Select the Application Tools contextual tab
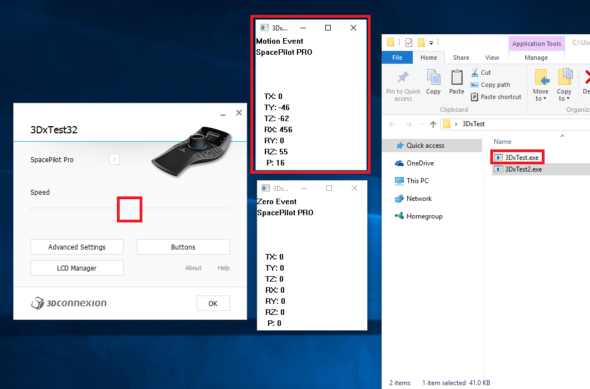This screenshot has width=590, height=389. click(537, 44)
